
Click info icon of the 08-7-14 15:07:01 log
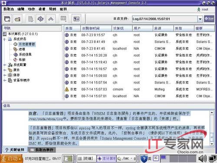(67, 96)
